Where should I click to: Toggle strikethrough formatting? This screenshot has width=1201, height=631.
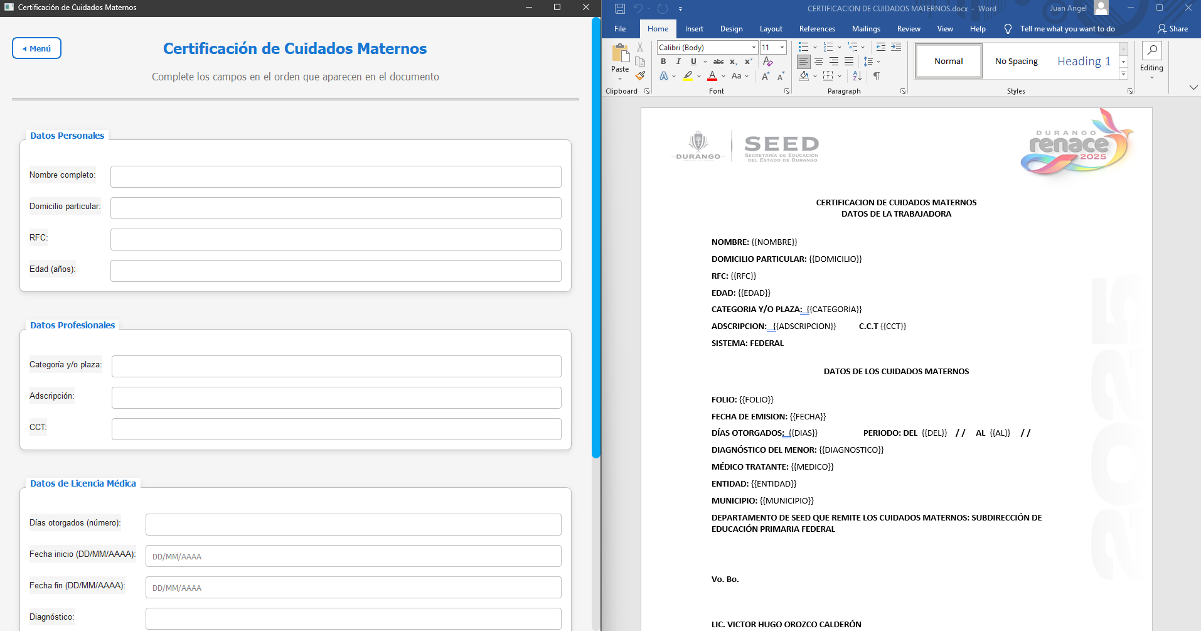tap(718, 61)
